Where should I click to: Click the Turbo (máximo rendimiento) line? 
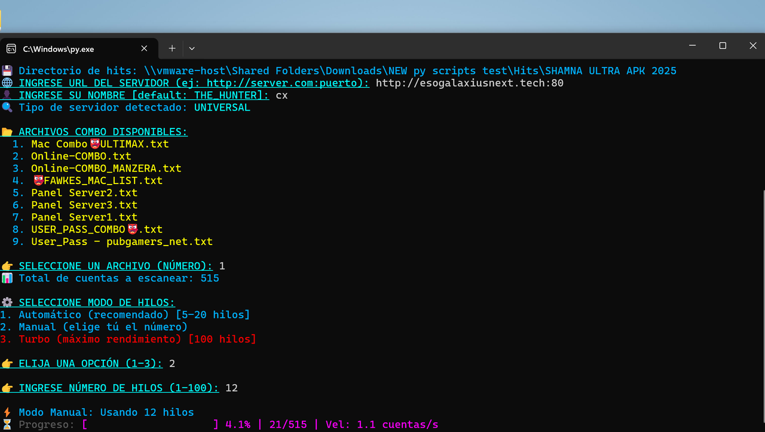tap(128, 339)
